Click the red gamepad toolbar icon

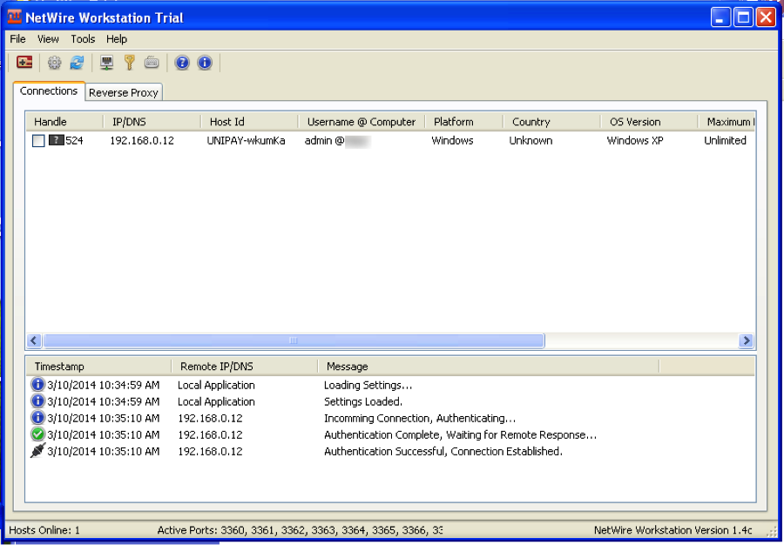[24, 63]
